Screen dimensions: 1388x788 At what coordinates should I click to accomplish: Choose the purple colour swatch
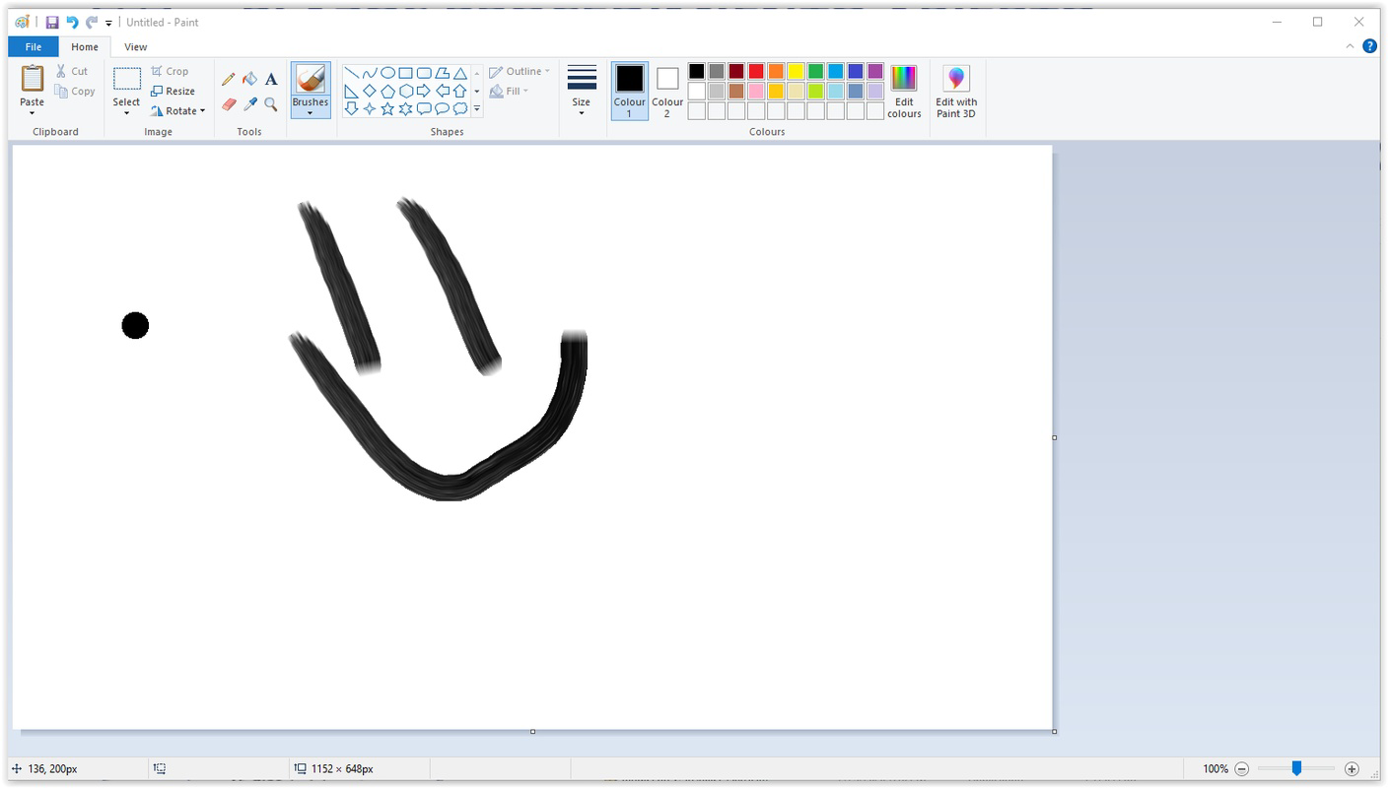tap(875, 71)
